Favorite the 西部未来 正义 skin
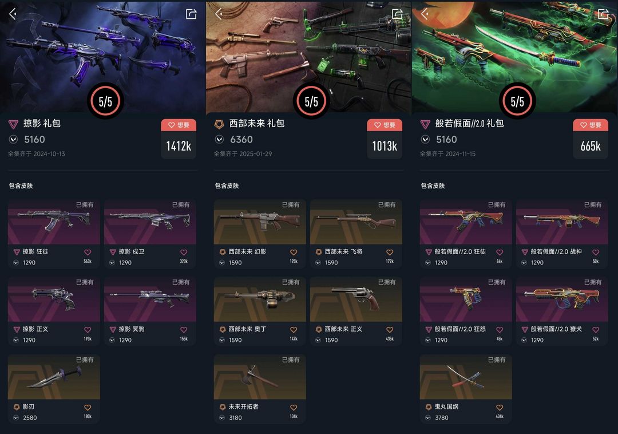 click(x=390, y=330)
